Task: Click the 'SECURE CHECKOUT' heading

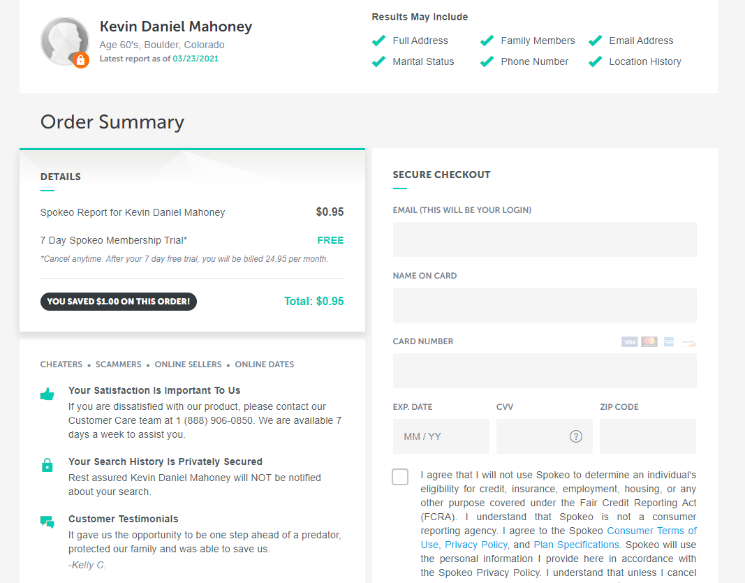Action: click(x=441, y=175)
